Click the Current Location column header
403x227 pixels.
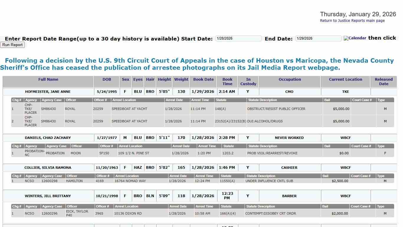(345, 79)
